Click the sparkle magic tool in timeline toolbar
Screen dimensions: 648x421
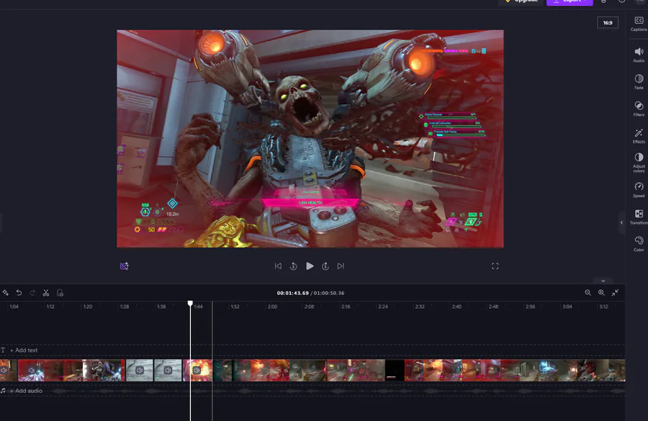5,292
